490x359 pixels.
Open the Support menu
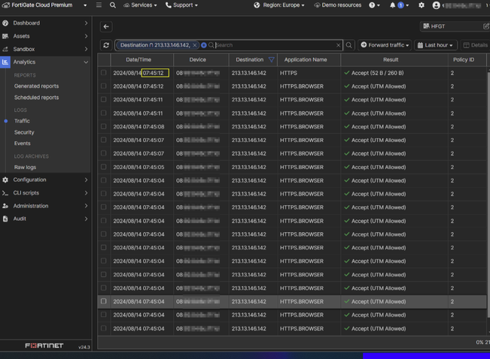181,5
